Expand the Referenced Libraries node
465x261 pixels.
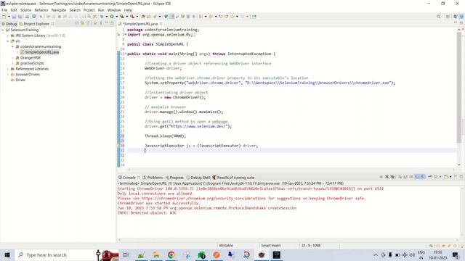8,69
